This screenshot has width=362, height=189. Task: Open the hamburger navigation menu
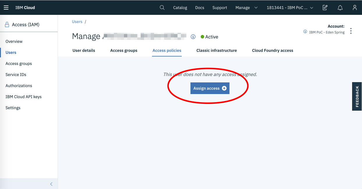click(6, 8)
